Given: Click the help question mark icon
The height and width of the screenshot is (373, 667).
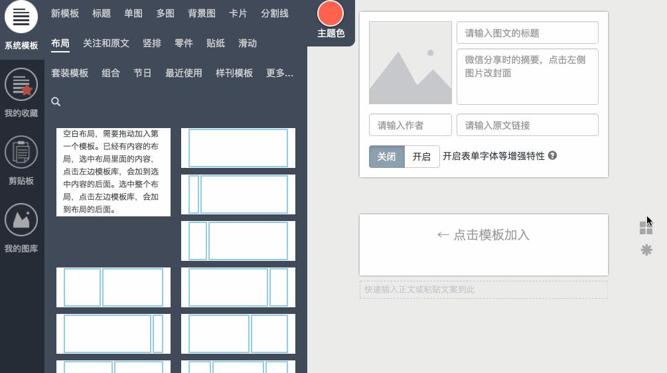Looking at the screenshot, I should [552, 156].
